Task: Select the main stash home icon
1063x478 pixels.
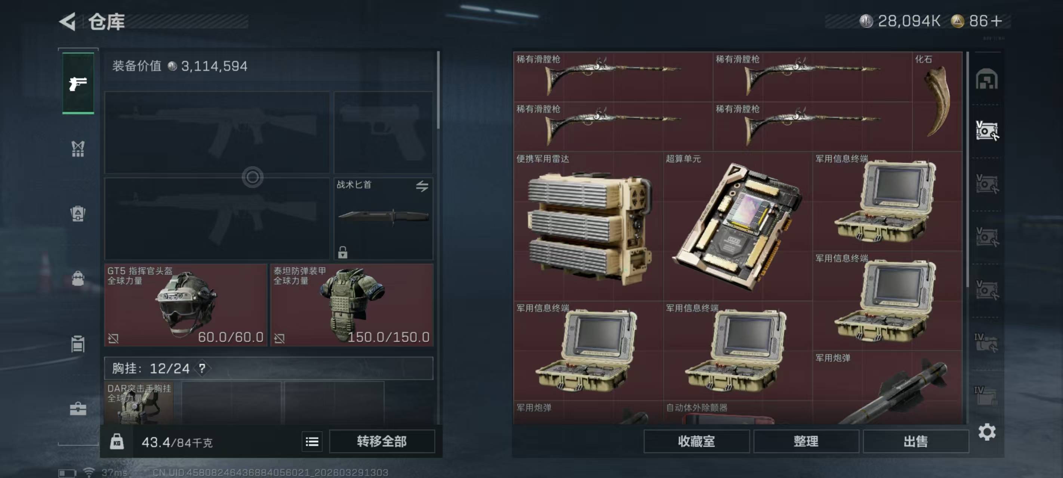Action: coord(987,79)
